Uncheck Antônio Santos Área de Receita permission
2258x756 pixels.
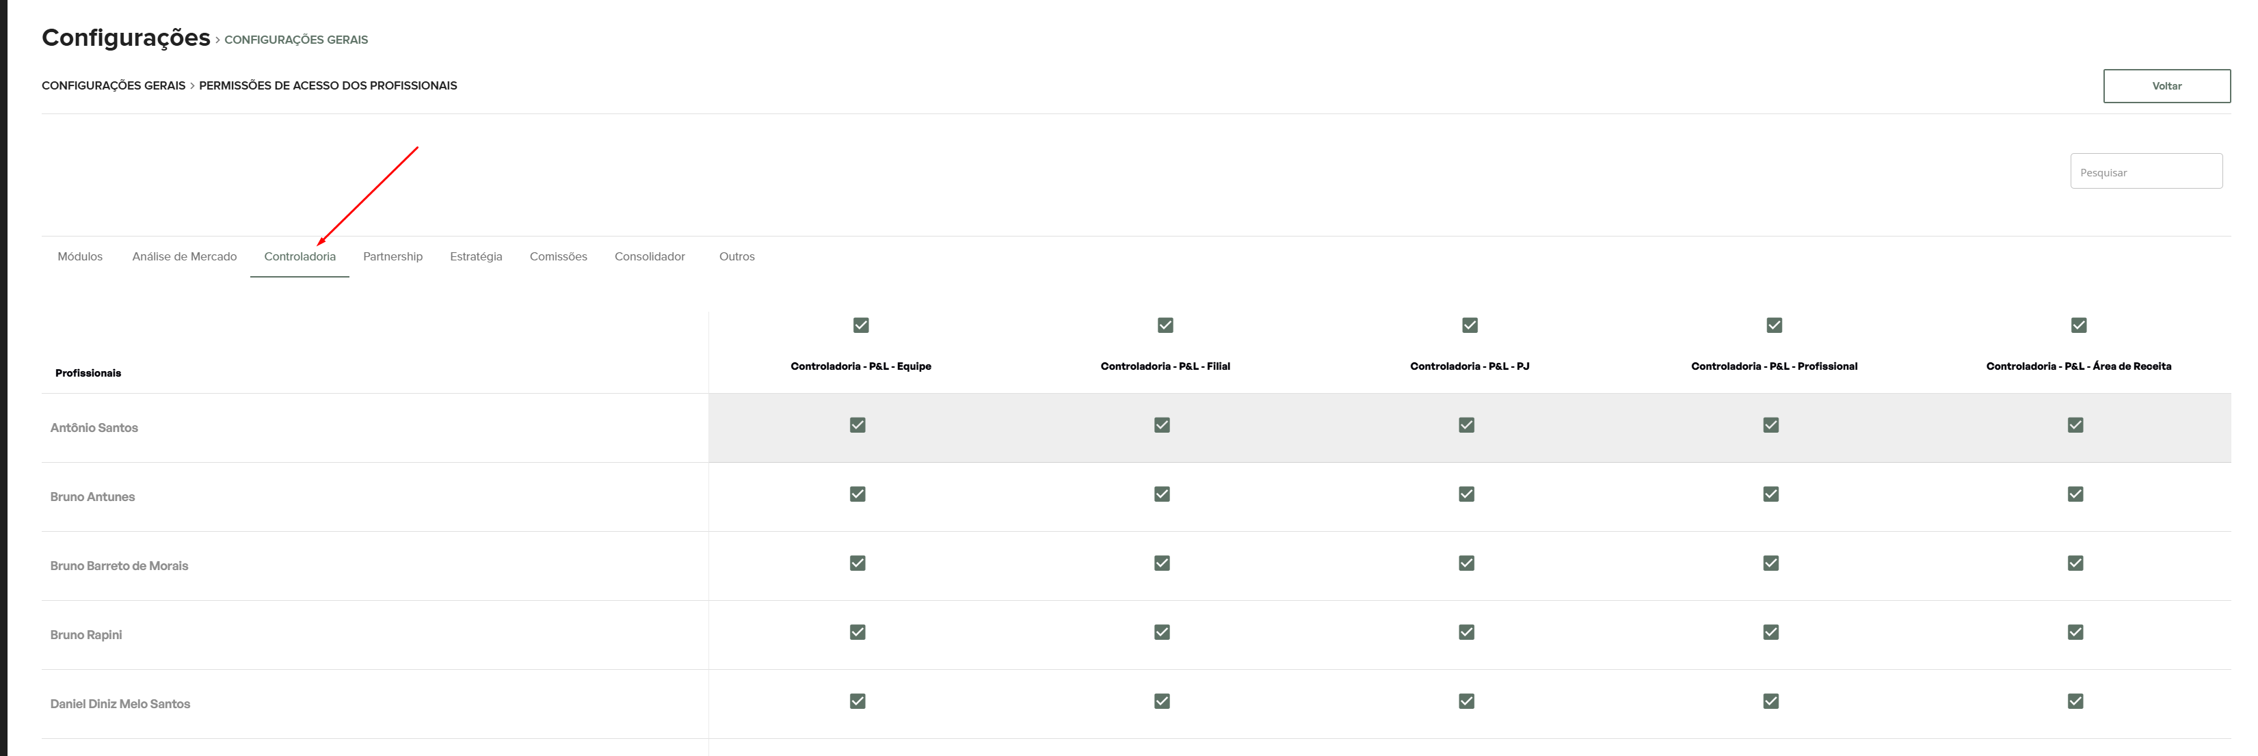click(2075, 425)
